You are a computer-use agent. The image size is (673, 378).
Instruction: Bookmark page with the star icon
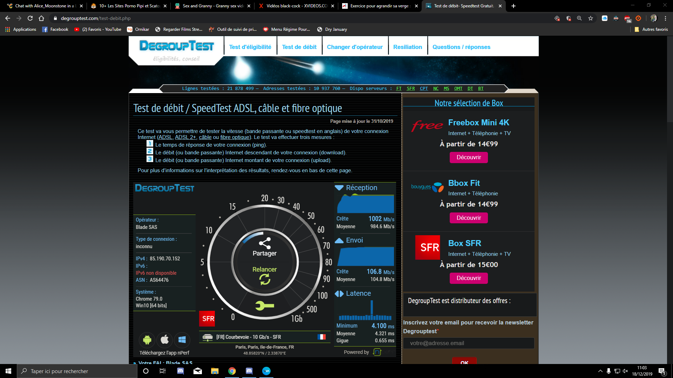(591, 18)
